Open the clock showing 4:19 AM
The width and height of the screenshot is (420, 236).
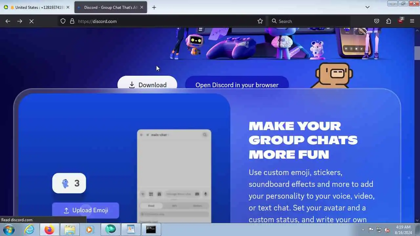[403, 230]
